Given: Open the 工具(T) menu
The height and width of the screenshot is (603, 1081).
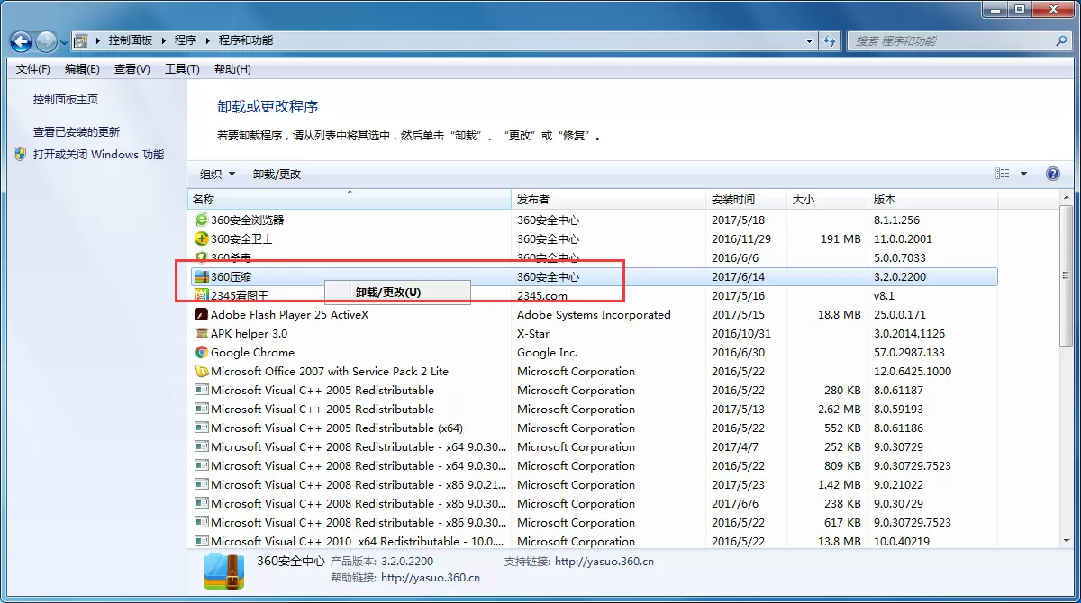Looking at the screenshot, I should pyautogui.click(x=182, y=69).
